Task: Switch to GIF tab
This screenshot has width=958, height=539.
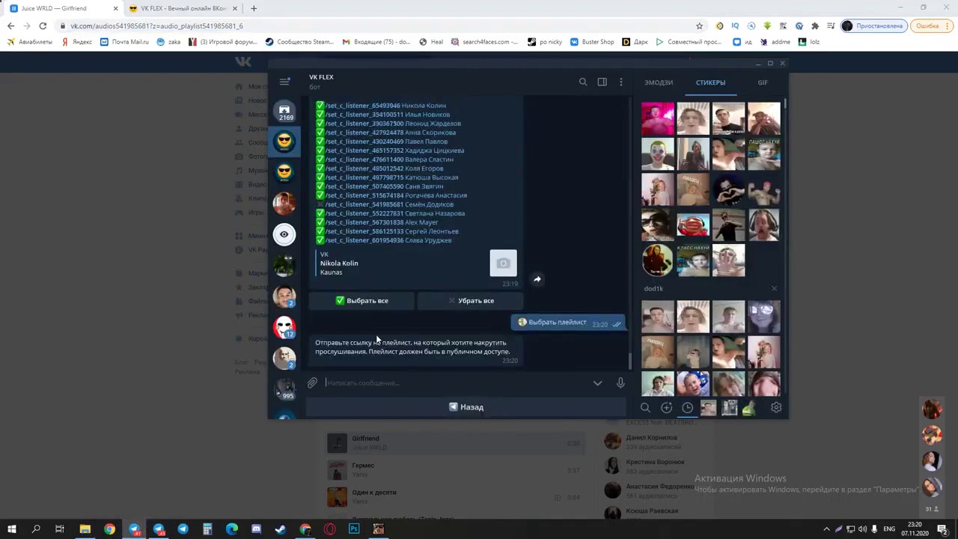Action: [x=763, y=82]
